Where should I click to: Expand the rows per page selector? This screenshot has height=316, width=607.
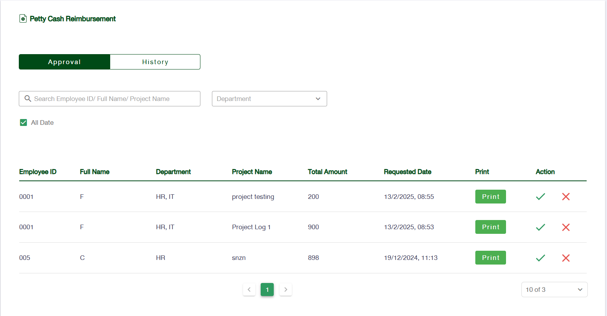click(x=554, y=290)
